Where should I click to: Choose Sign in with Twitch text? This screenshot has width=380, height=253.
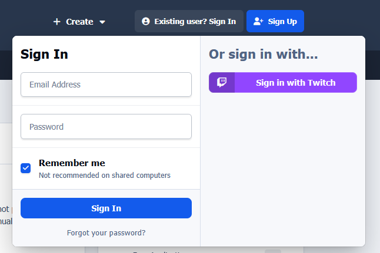coord(296,83)
